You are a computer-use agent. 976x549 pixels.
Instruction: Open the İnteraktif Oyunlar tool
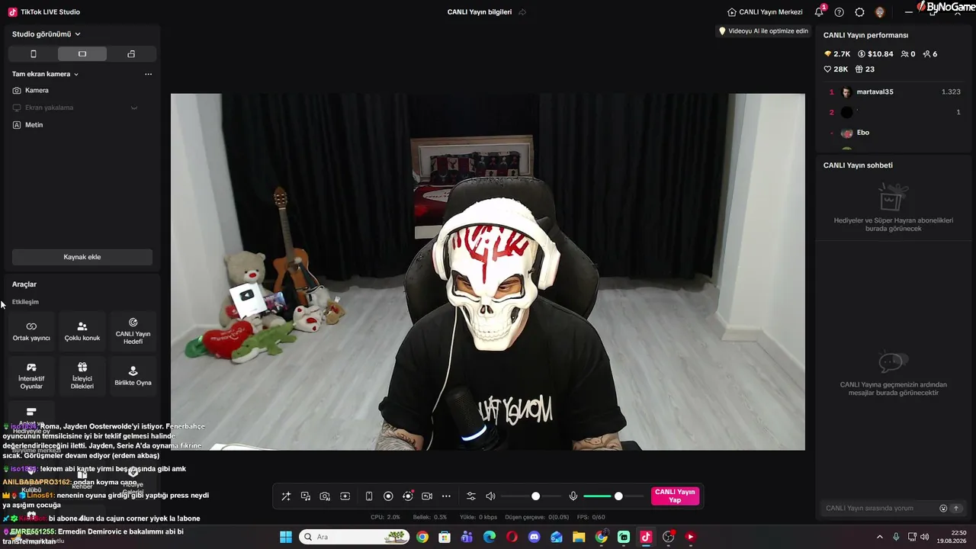tap(31, 376)
